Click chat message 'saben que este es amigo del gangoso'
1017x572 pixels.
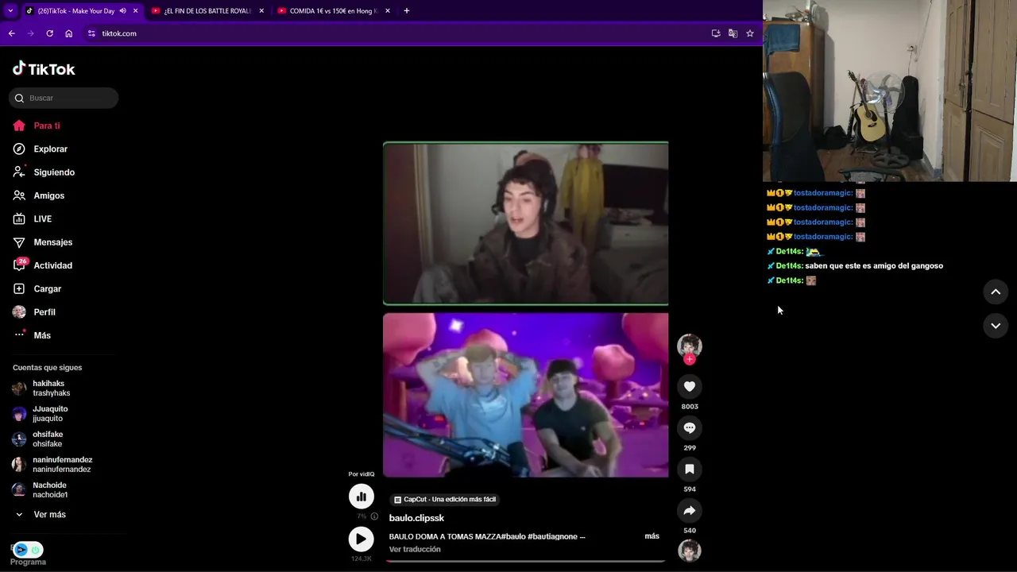874,266
